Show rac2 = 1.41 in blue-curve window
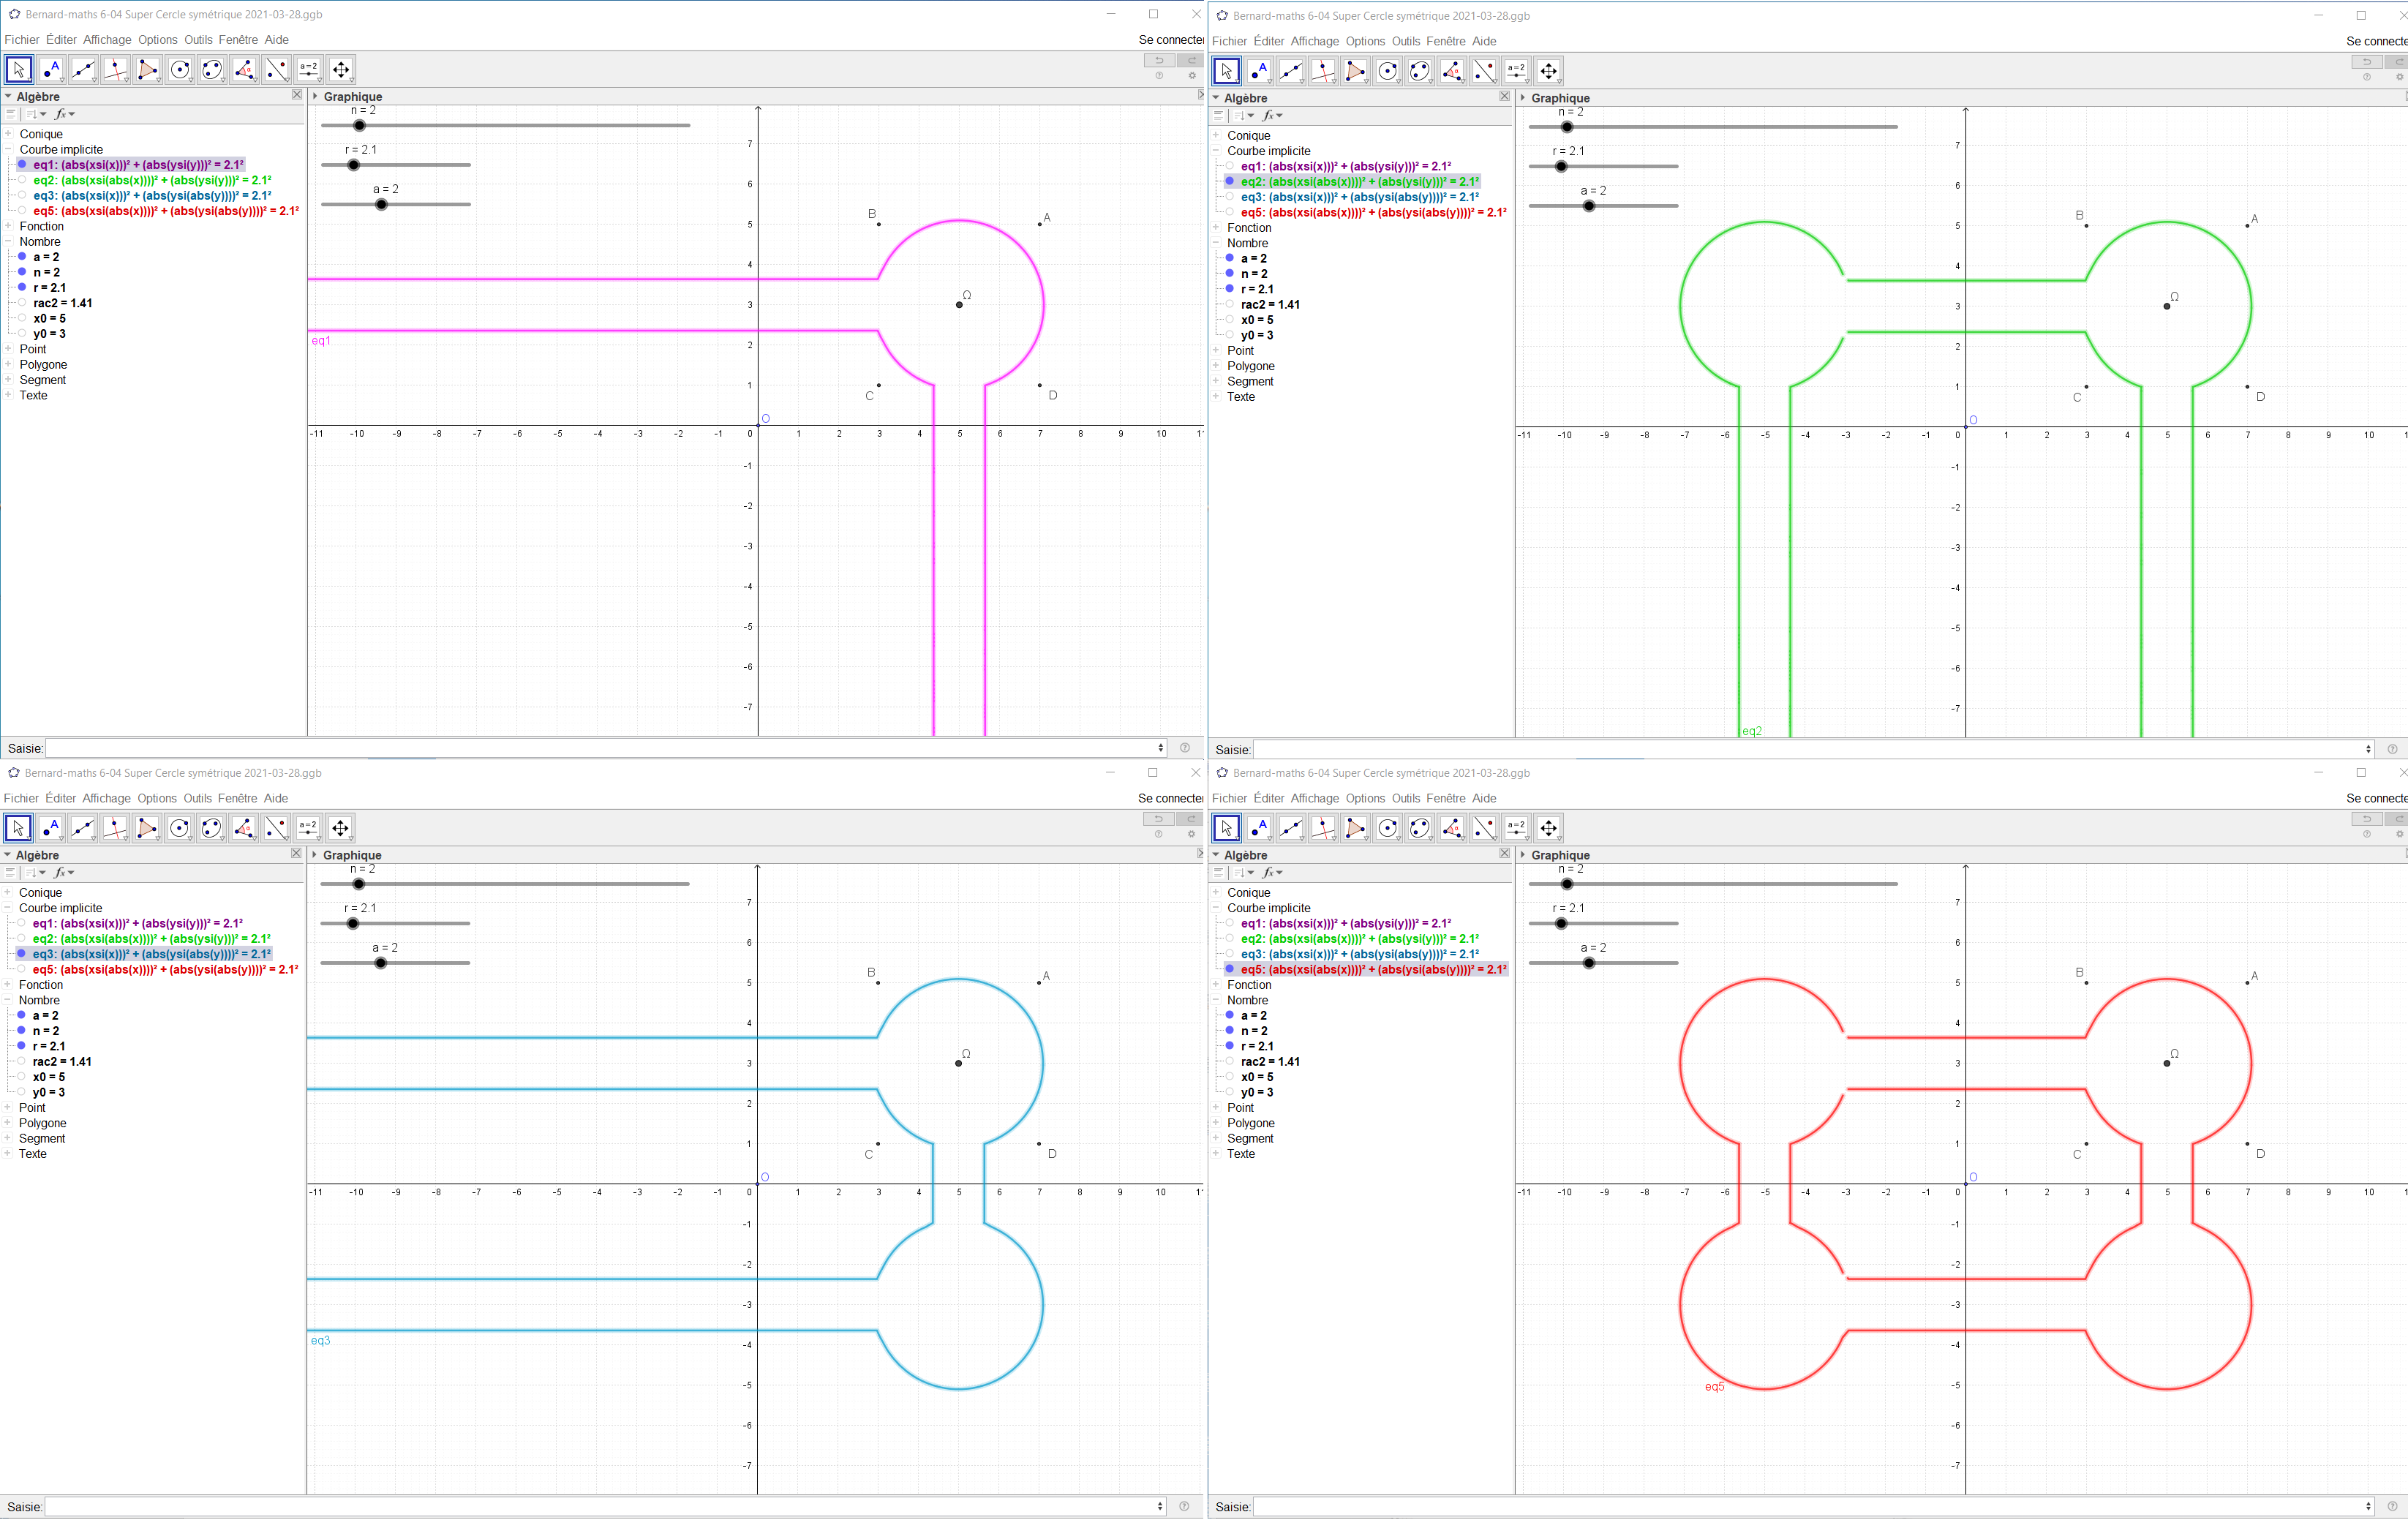 pyautogui.click(x=21, y=1062)
